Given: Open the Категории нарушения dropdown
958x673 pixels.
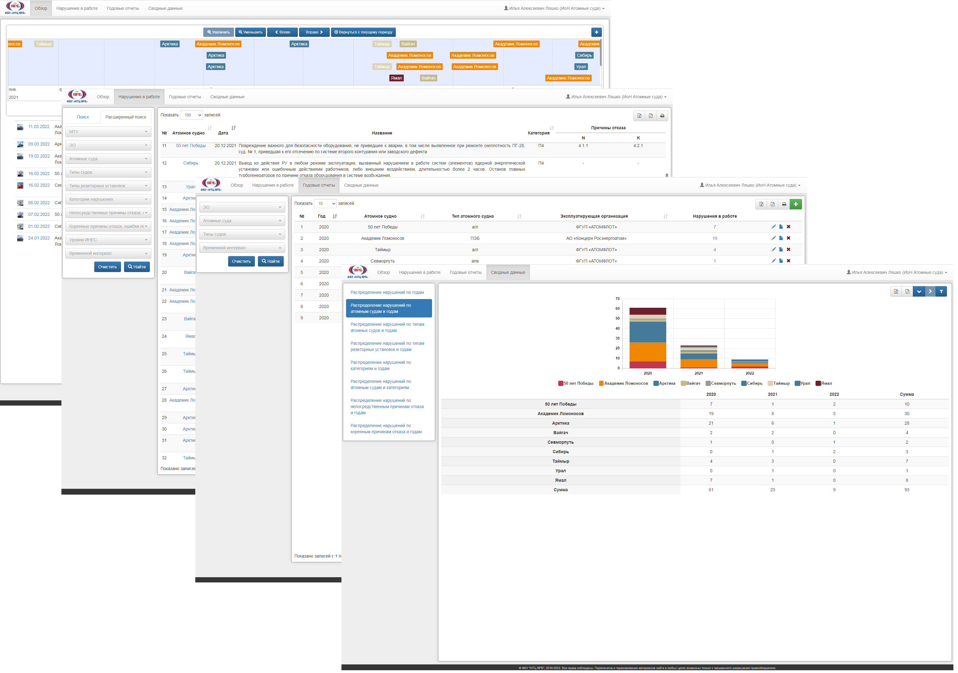Looking at the screenshot, I should [x=108, y=200].
